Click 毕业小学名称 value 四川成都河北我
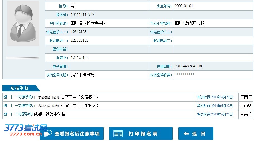Screen dimensions: 257x141 tap(189, 23)
